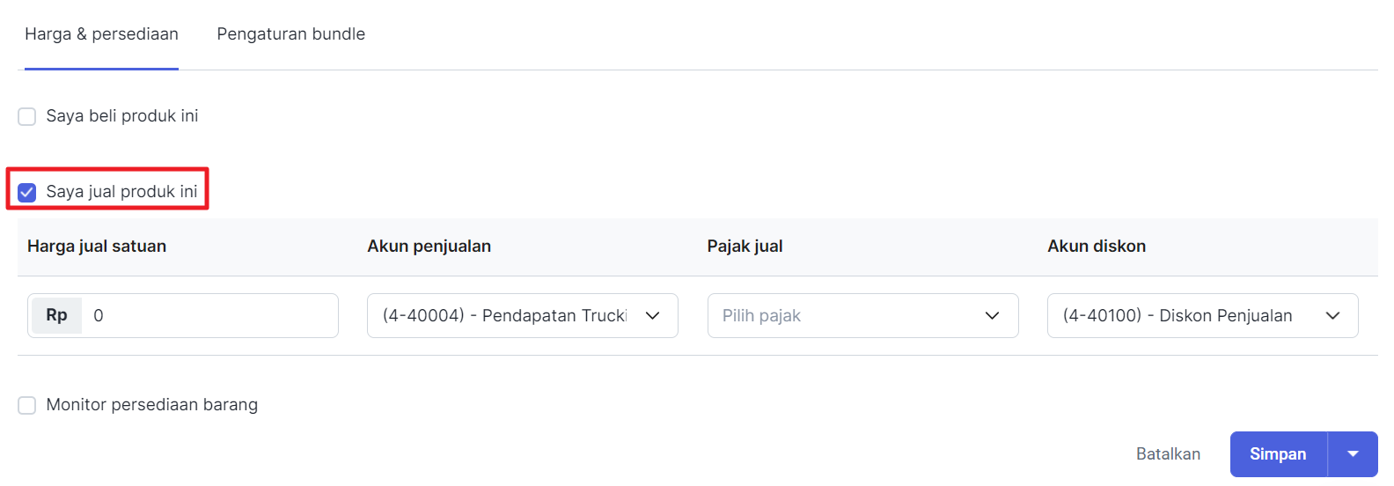The width and height of the screenshot is (1394, 486).
Task: Click the chevron arrow in Pilih pajak field
Action: (992, 316)
